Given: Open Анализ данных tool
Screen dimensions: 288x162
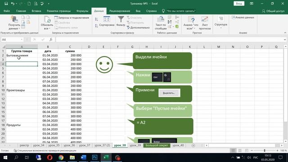Looking at the screenshot, I should [x=243, y=18].
